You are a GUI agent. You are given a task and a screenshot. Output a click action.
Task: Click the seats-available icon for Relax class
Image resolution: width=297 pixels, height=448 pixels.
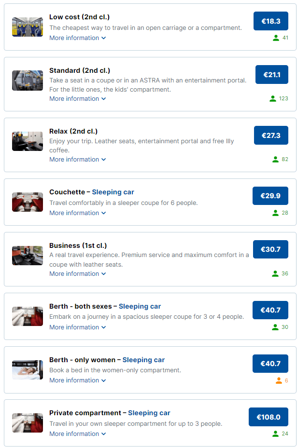point(275,159)
